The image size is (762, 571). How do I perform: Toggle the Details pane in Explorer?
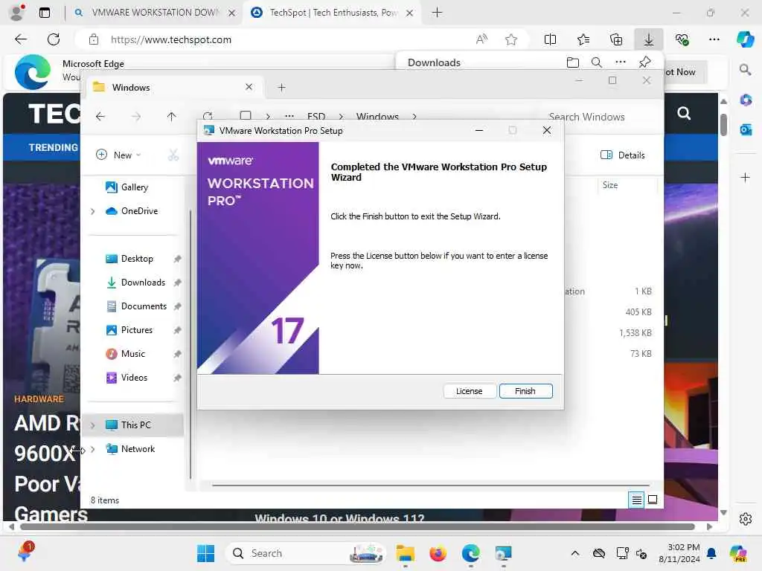623,155
